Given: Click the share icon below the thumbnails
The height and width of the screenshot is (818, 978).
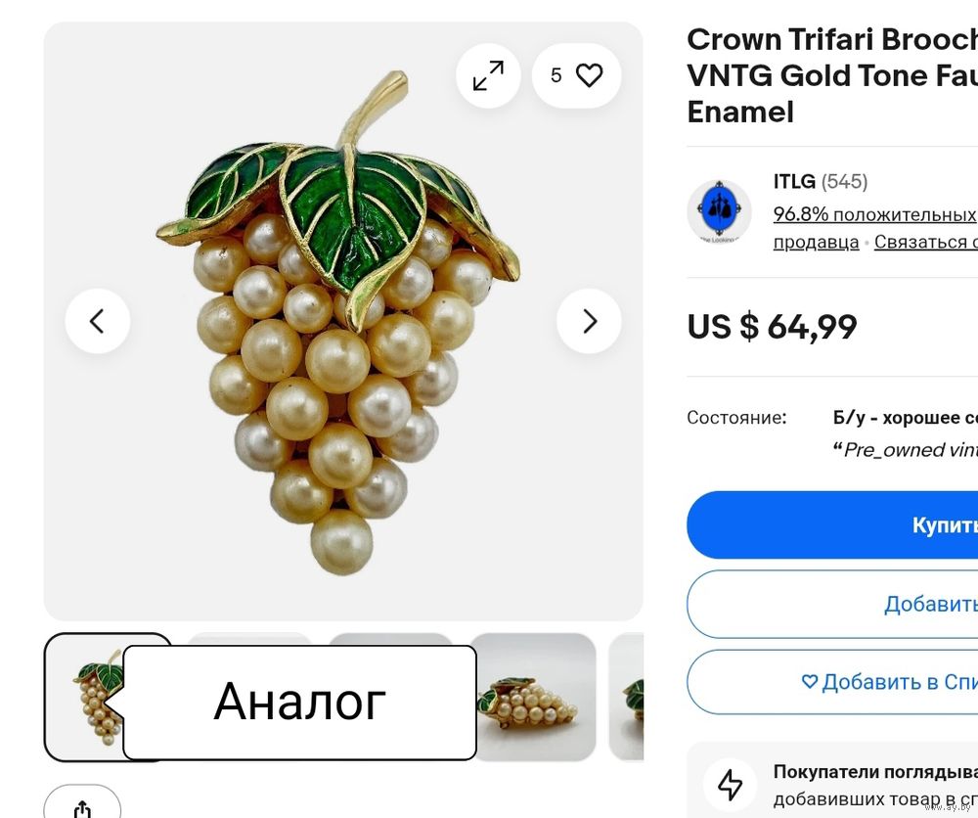Looking at the screenshot, I should [x=82, y=805].
